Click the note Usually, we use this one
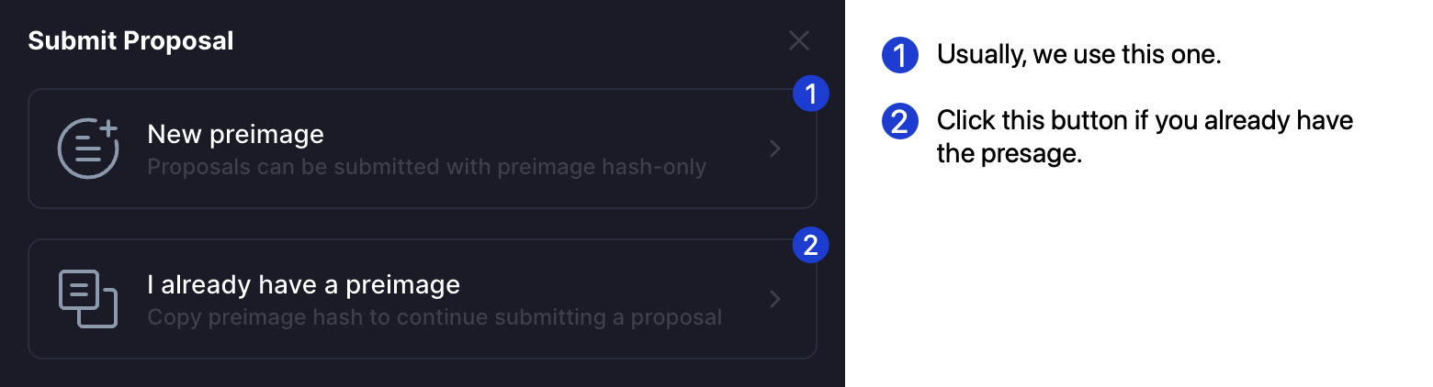Screen dimensions: 1433x387 (x=1078, y=55)
